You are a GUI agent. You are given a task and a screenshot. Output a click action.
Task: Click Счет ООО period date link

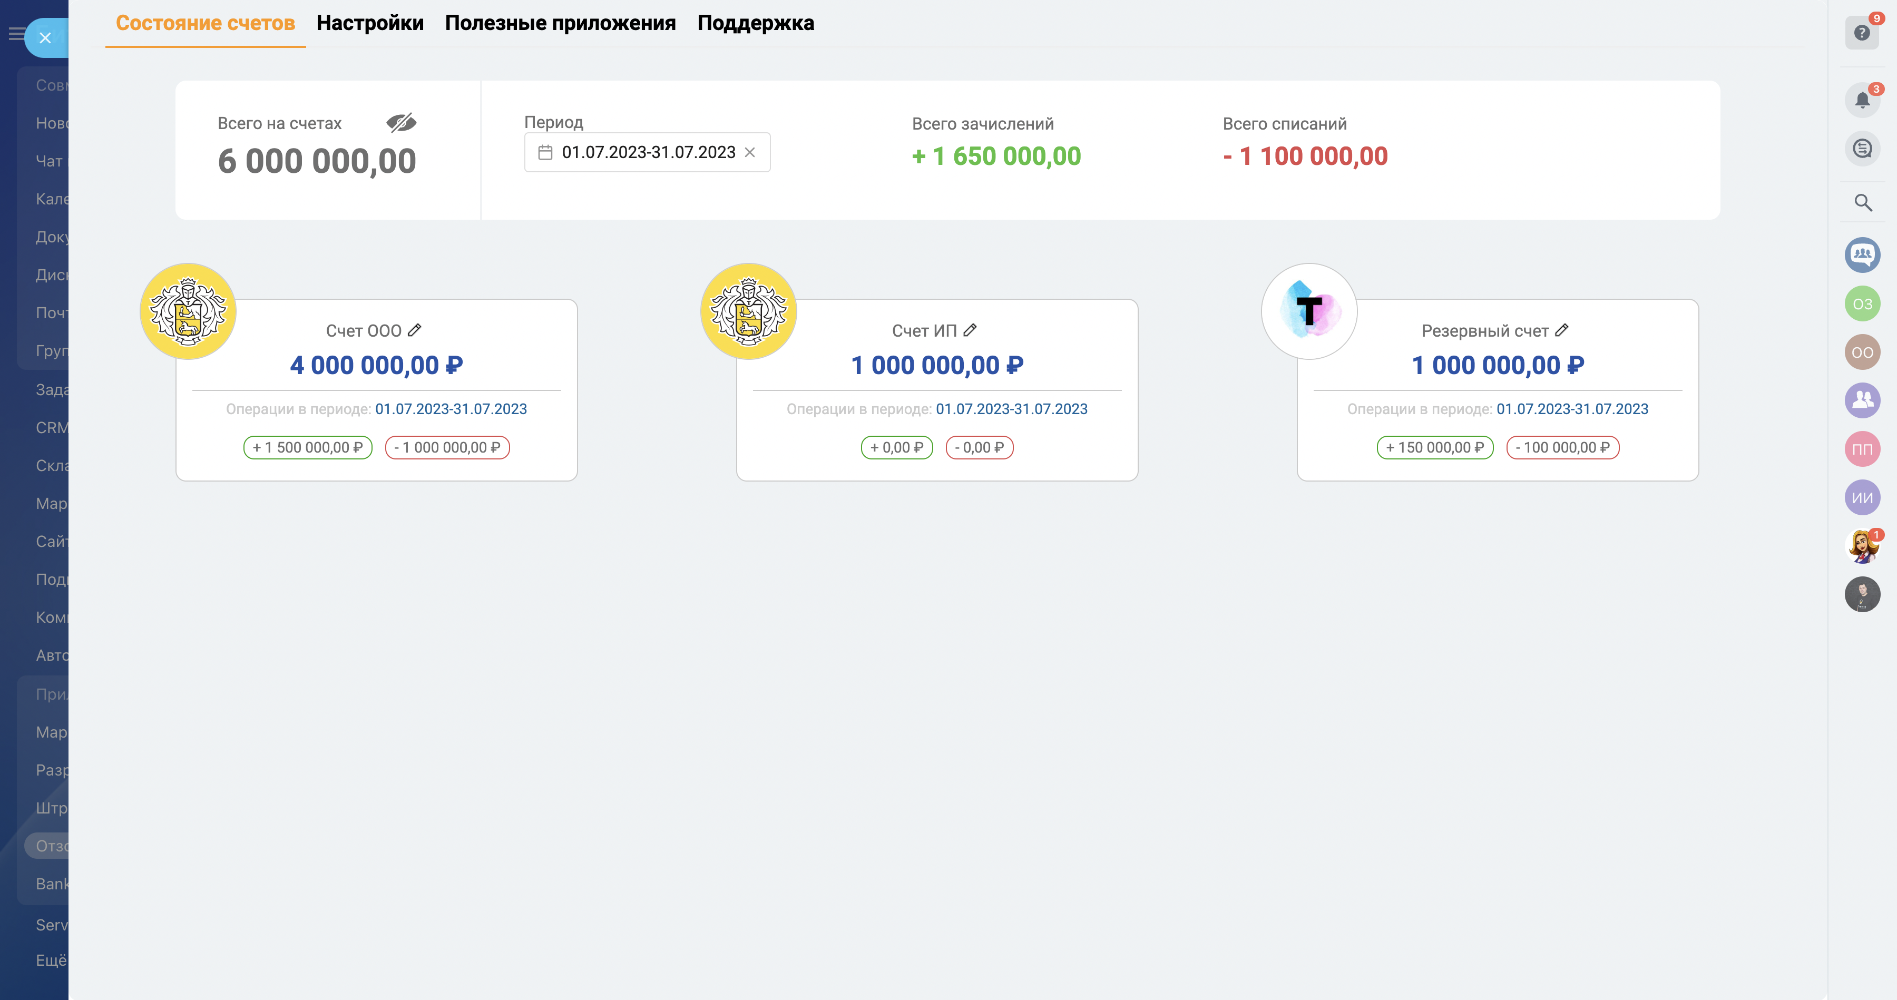451,409
